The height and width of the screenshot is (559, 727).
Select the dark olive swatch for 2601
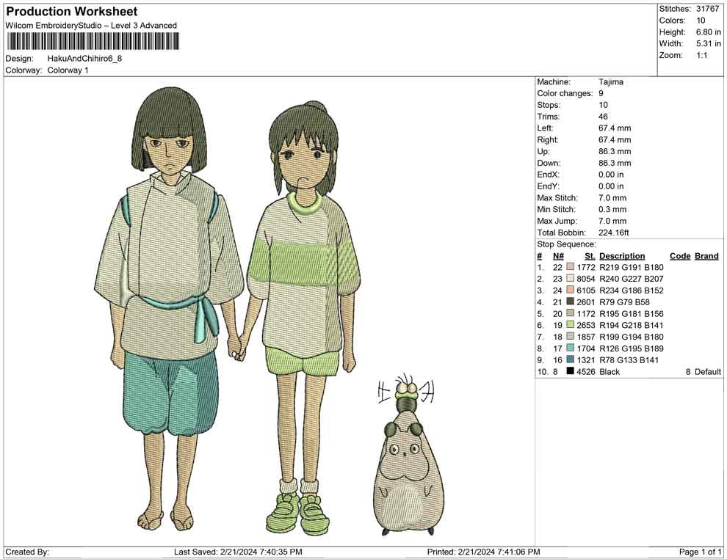tap(571, 302)
